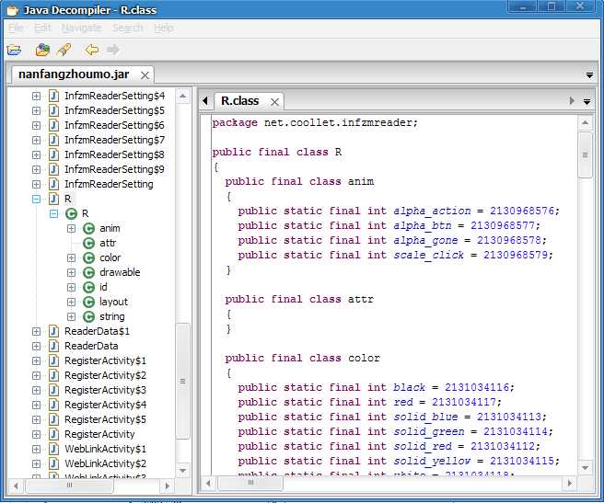The height and width of the screenshot is (503, 604).
Task: Go back with the yellow left arrow
Action: [92, 50]
